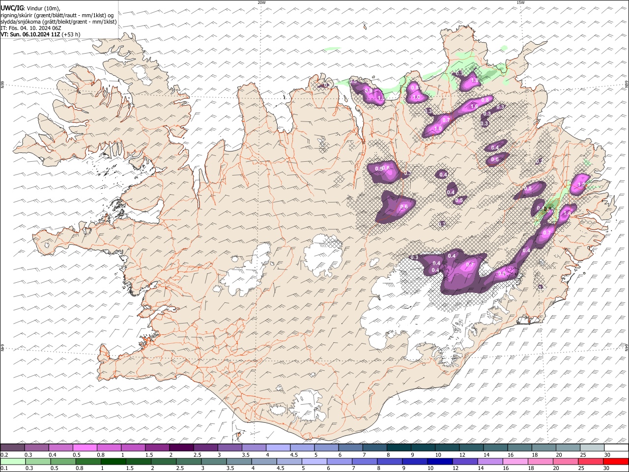Click the 'slydda/snjókoma' legend description line
The image size is (629, 472).
pyautogui.click(x=58, y=22)
